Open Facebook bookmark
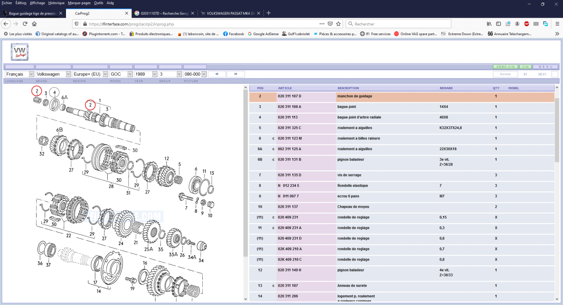563x305 pixels. (234, 34)
